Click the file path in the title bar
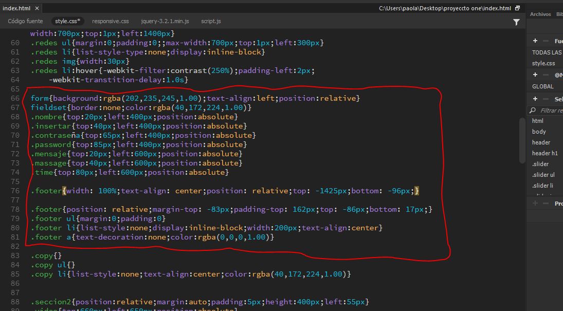The image size is (563, 311). [445, 8]
